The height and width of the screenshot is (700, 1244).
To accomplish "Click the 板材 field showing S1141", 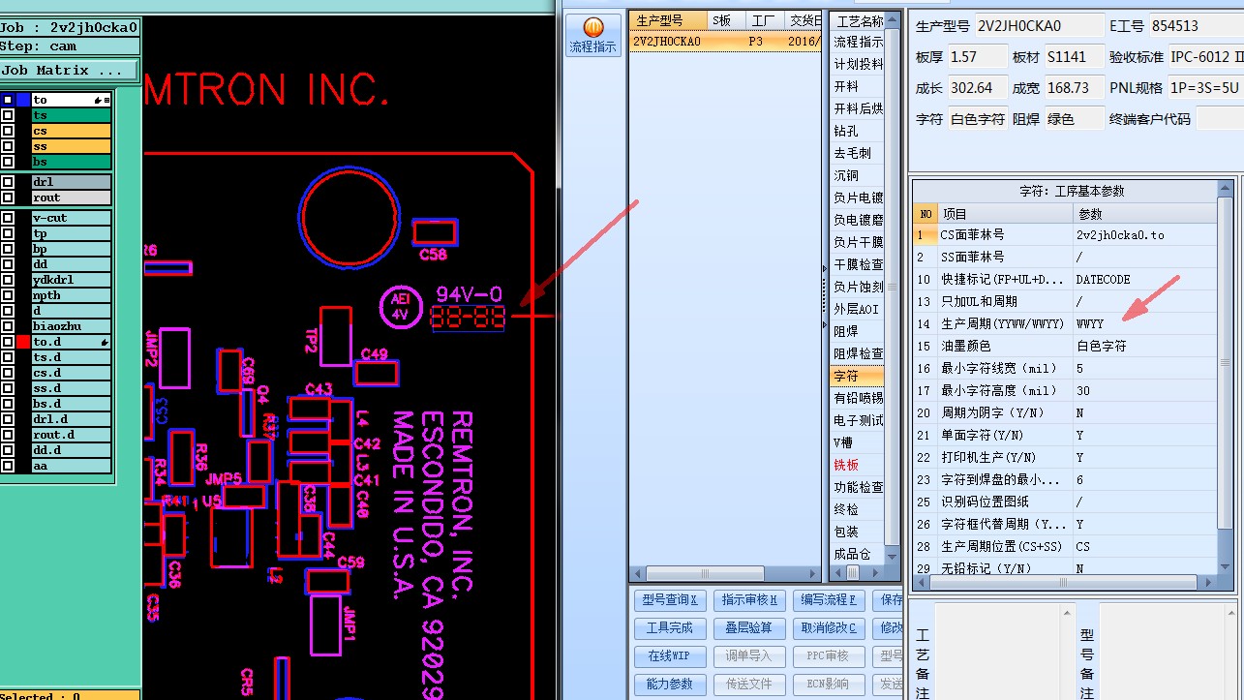I will click(x=1073, y=57).
